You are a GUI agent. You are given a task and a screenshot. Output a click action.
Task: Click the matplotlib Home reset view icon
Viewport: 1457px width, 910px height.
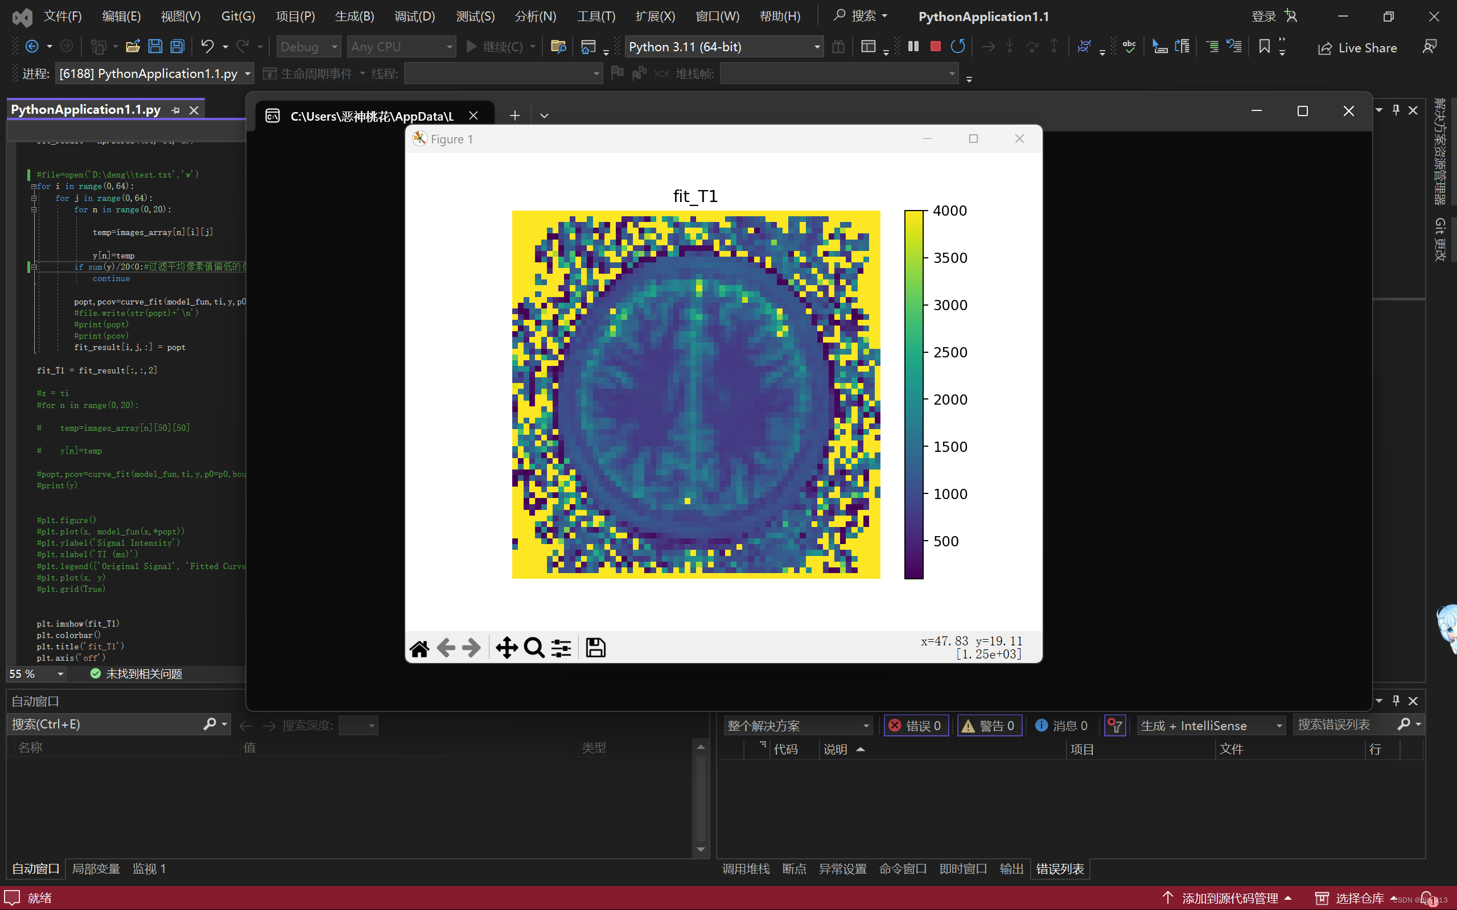click(x=419, y=648)
